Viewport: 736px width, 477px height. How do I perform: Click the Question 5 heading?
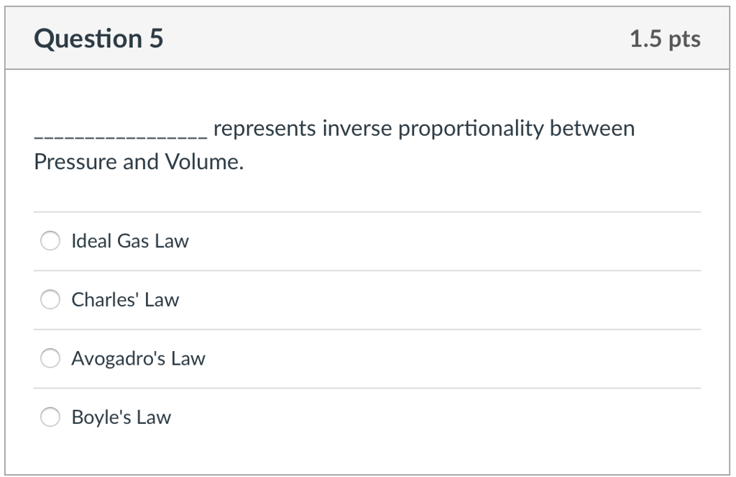point(98,39)
